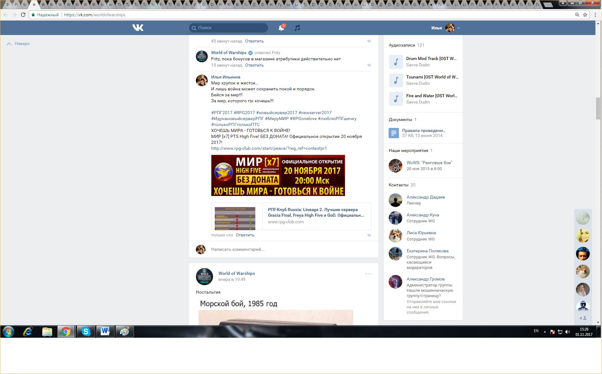Click address bar URL vk.com/worldofwarships
The image size is (602, 374).
point(94,15)
